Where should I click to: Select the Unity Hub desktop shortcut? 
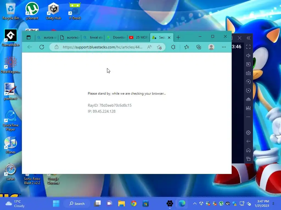[54, 11]
